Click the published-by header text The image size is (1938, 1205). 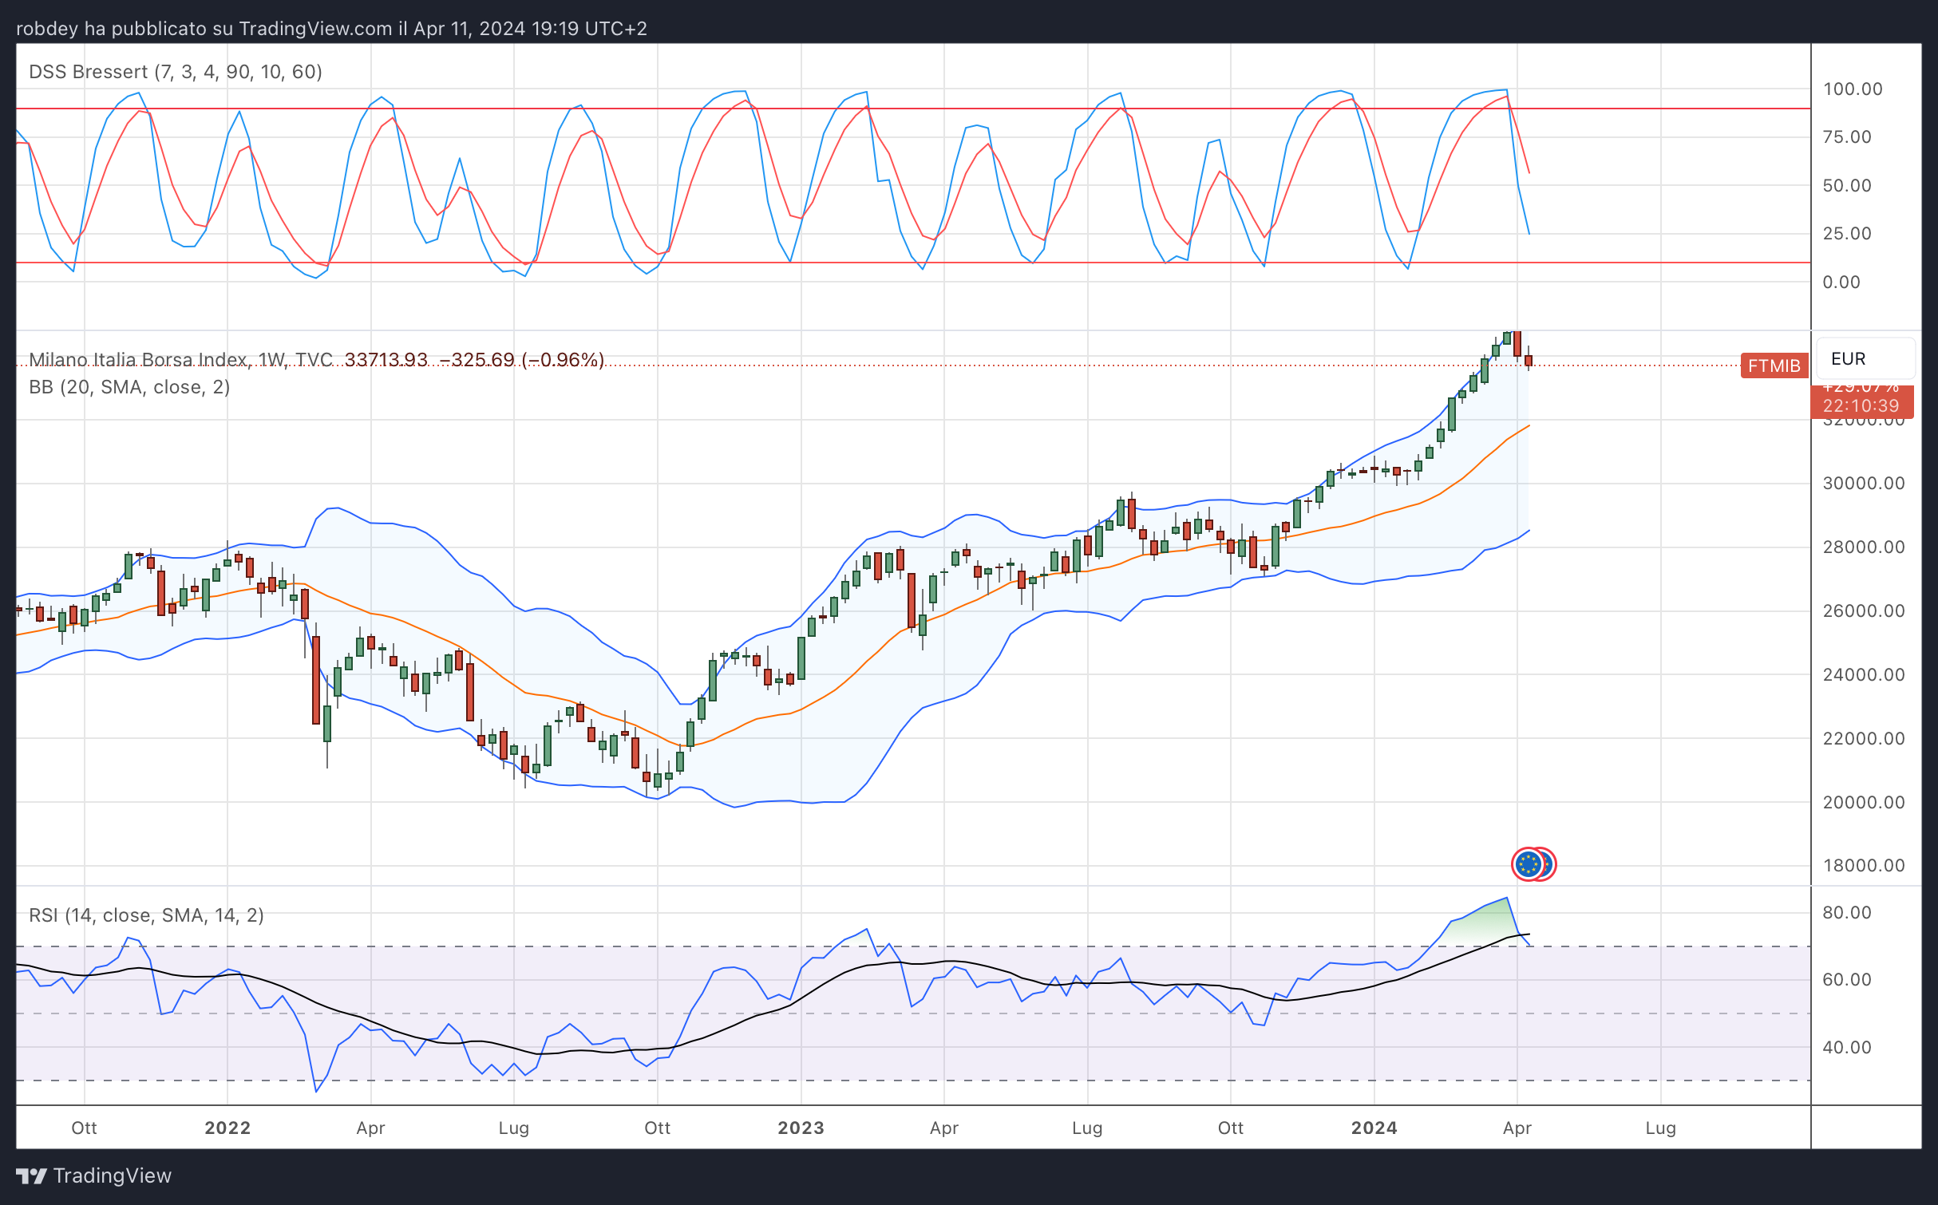tap(331, 29)
